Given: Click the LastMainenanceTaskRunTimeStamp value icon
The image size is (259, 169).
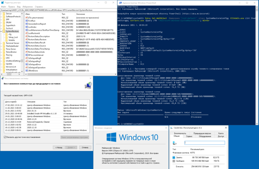Looking at the screenshot, I should (x=27, y=30).
